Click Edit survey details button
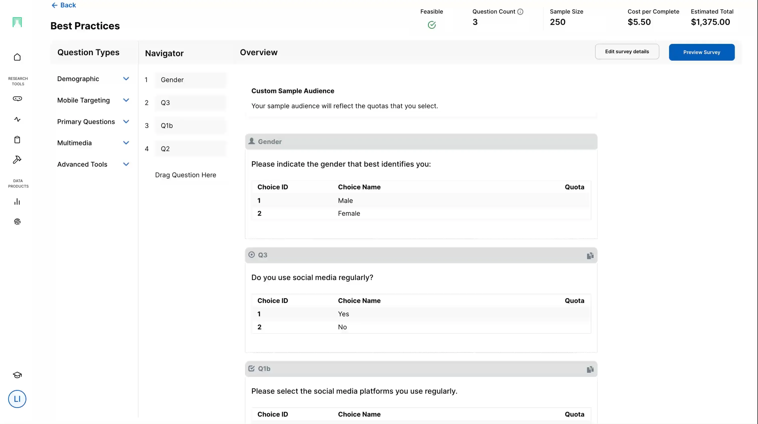This screenshot has width=758, height=424. (627, 51)
